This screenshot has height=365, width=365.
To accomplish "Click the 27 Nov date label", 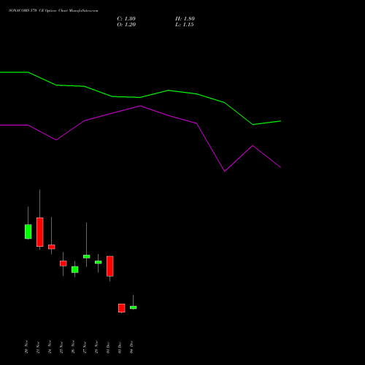I will [85, 347].
